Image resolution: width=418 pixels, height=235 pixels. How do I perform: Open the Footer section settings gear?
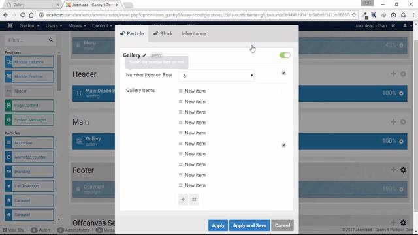click(x=403, y=170)
